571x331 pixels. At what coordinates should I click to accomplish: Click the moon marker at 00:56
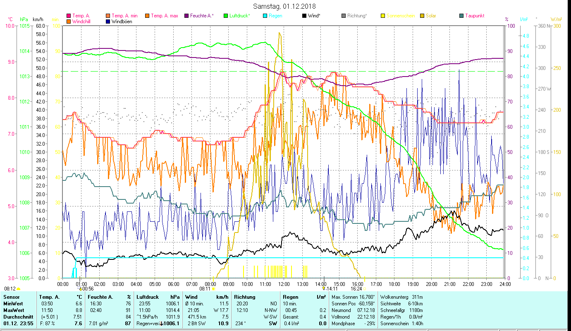coord(81,288)
